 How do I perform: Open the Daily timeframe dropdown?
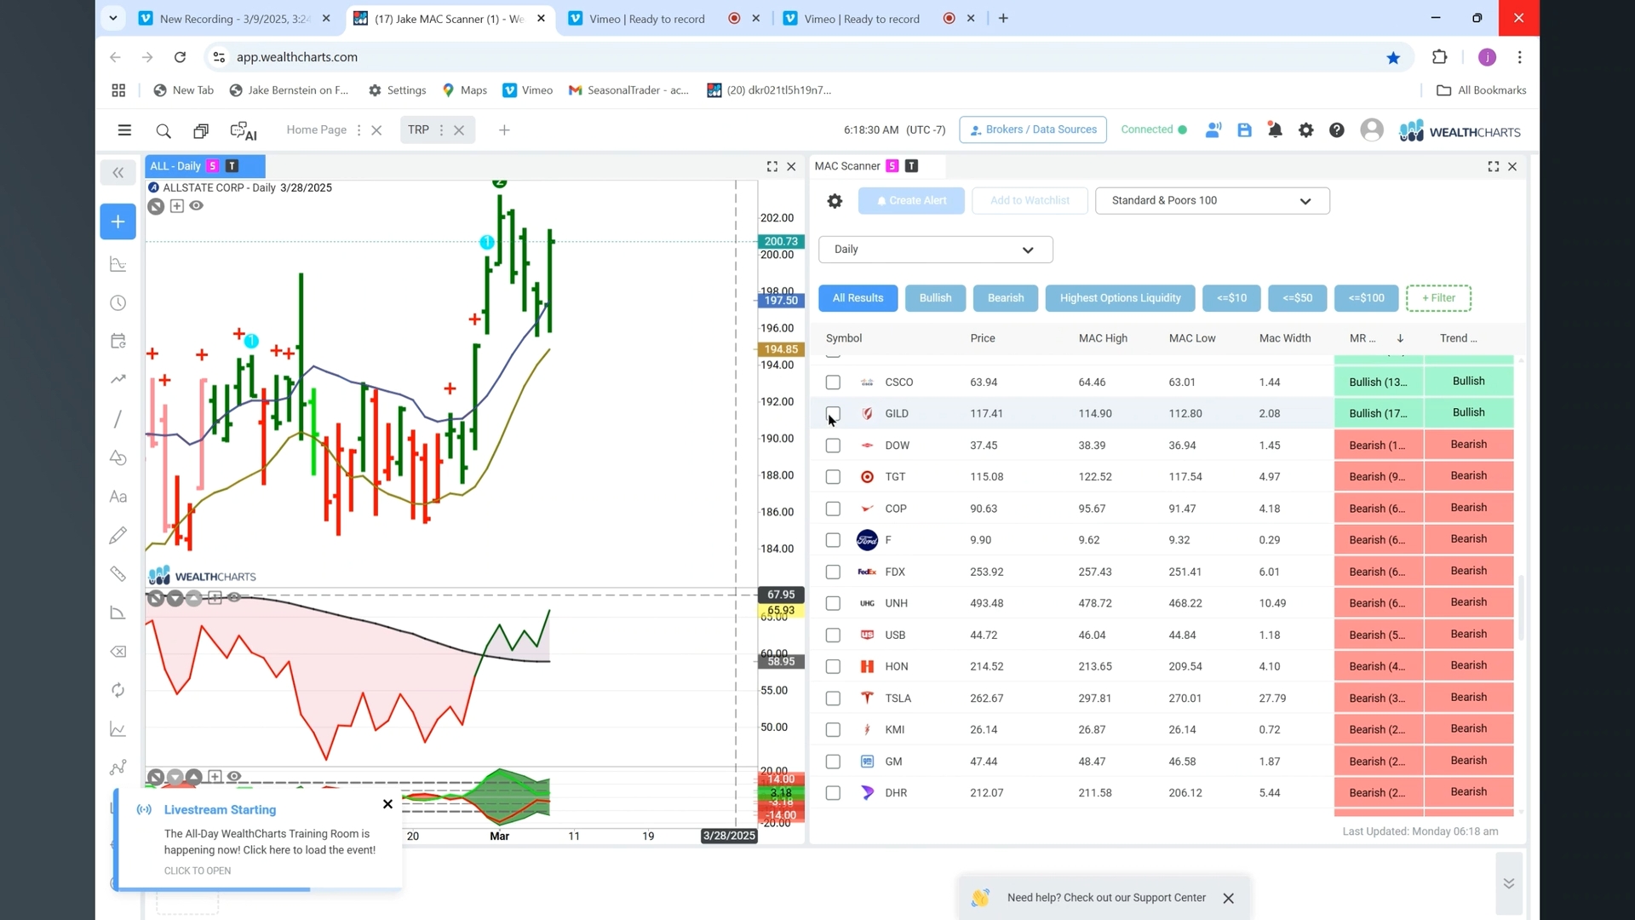pos(935,250)
